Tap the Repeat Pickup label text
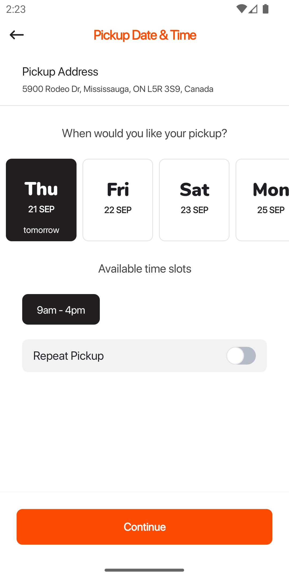The height and width of the screenshot is (579, 289). (x=69, y=356)
